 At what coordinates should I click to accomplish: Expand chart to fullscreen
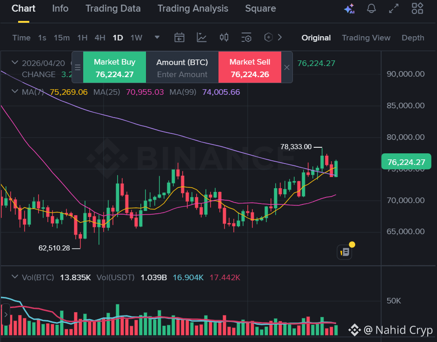394,9
